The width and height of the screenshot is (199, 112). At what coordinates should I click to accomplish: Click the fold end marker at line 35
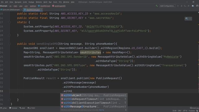(9, 100)
